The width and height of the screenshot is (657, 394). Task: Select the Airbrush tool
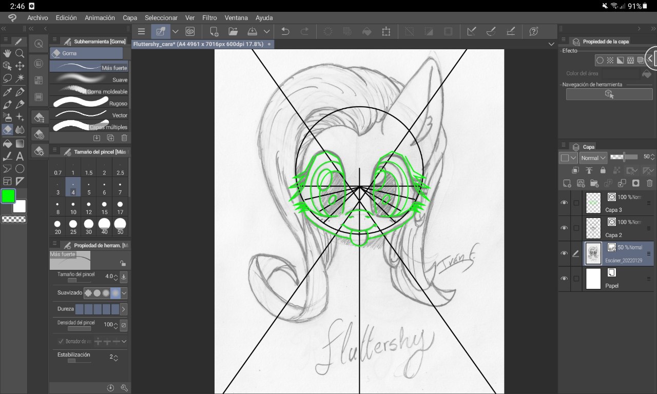(7, 117)
